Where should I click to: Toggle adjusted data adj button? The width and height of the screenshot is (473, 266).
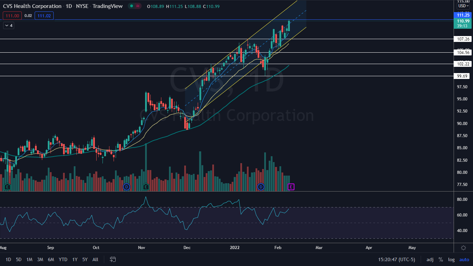coord(430,259)
